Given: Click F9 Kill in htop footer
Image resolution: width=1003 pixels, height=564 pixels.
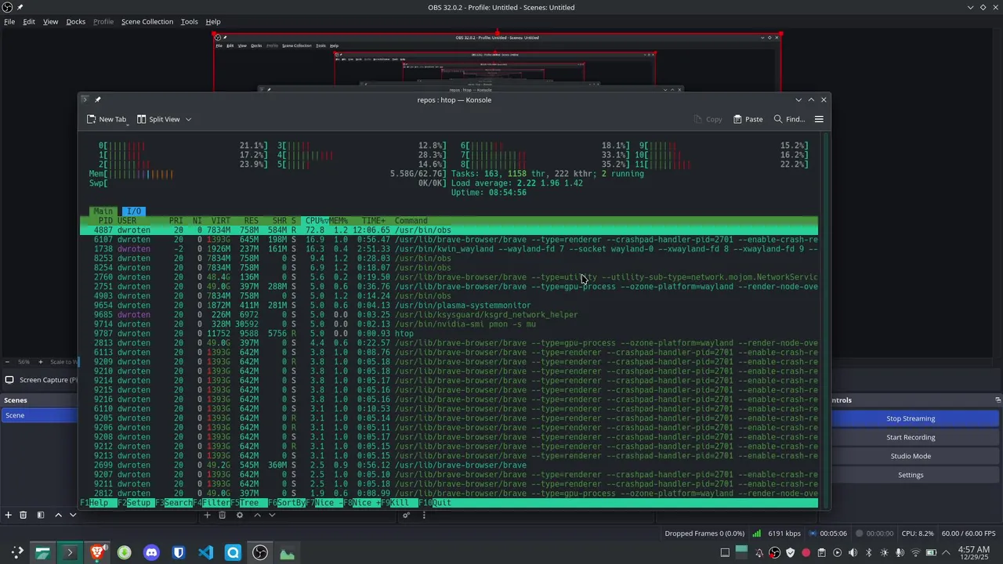Looking at the screenshot, I should tap(400, 503).
